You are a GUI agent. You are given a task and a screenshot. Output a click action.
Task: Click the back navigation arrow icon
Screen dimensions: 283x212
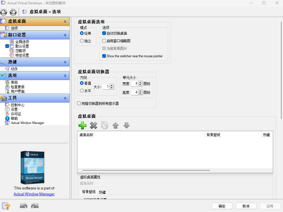(x=4, y=12)
